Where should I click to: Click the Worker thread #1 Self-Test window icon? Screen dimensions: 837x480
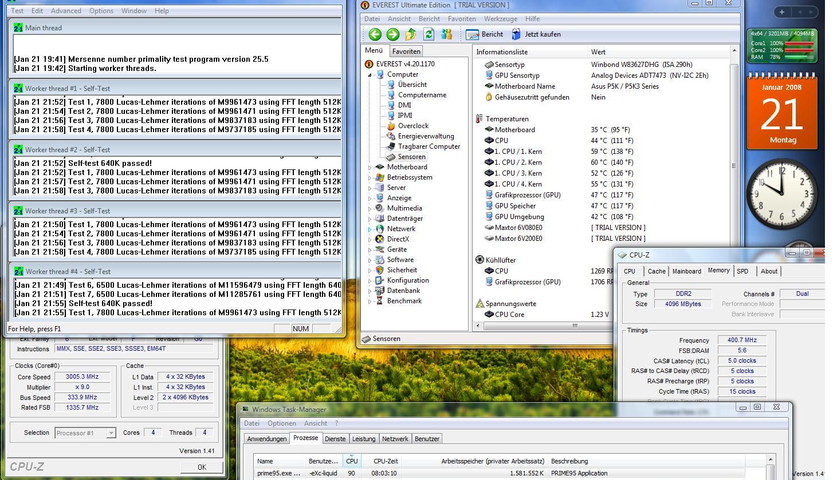tap(18, 89)
